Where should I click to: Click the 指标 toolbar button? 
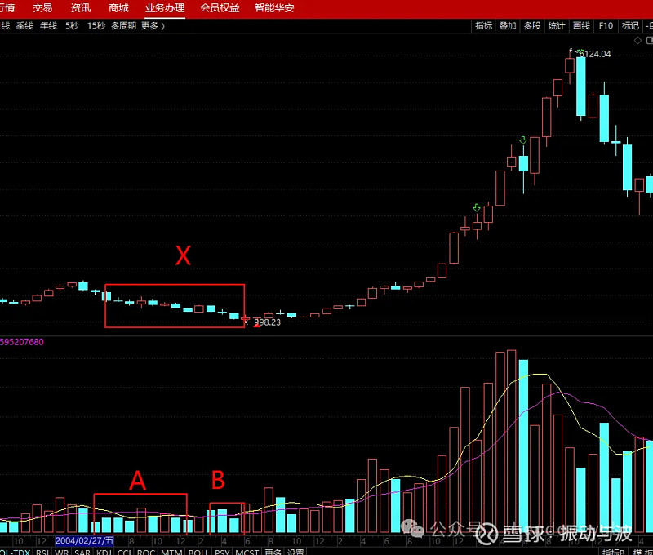[x=483, y=26]
